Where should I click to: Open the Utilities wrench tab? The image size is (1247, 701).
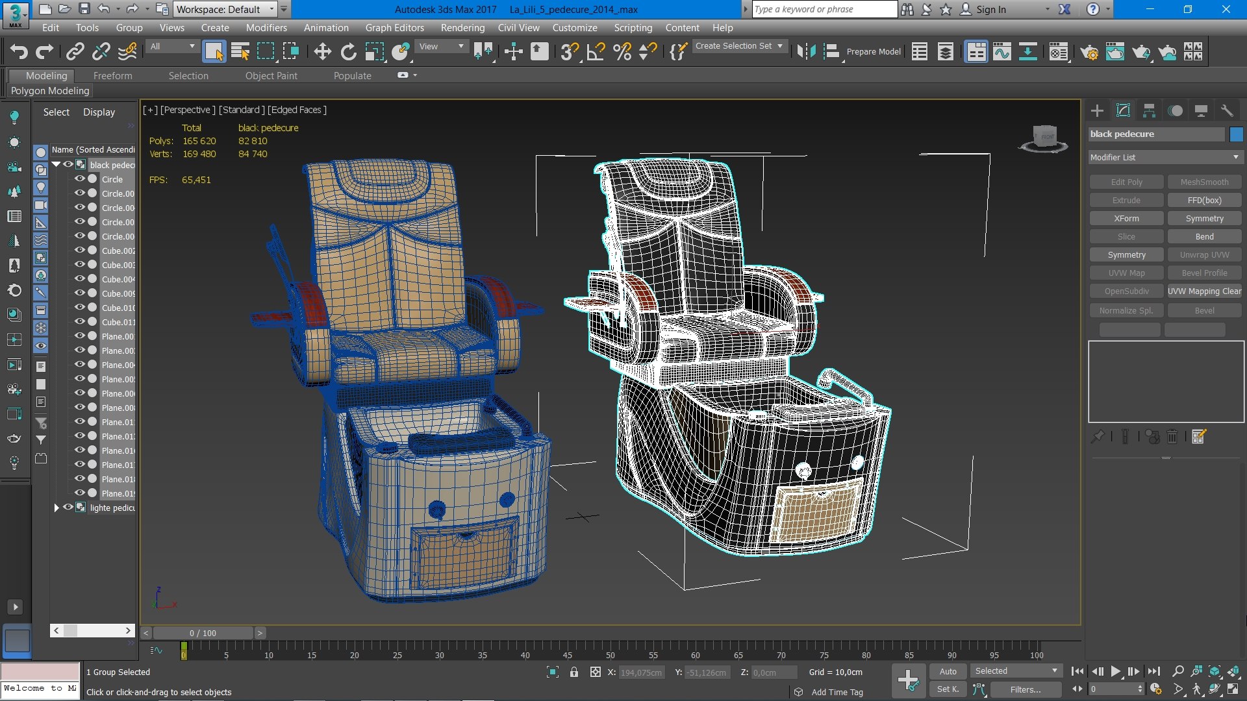pos(1227,111)
